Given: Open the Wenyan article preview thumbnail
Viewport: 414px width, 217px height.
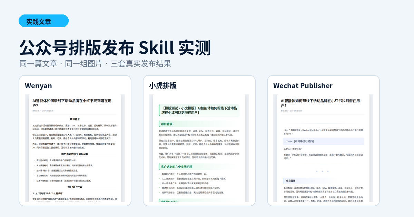Looking at the screenshot, I should tap(75, 148).
